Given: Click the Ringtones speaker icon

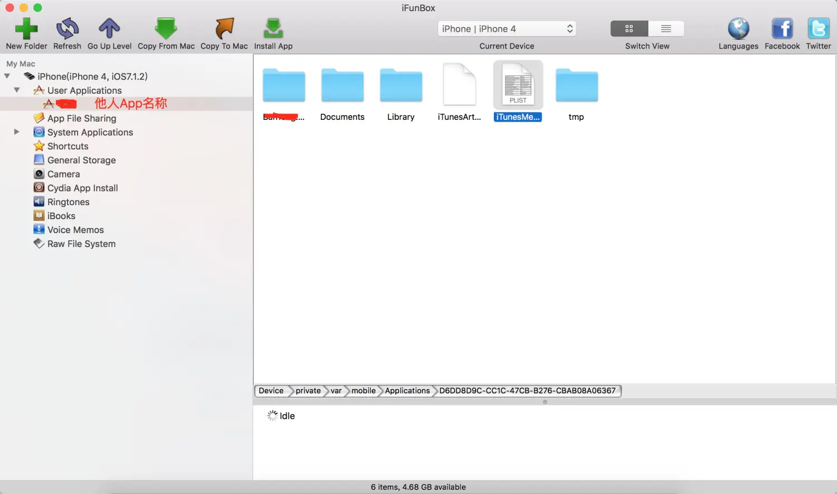Looking at the screenshot, I should tap(39, 201).
